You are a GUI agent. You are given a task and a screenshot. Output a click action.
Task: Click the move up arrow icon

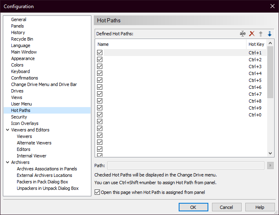click(261, 34)
